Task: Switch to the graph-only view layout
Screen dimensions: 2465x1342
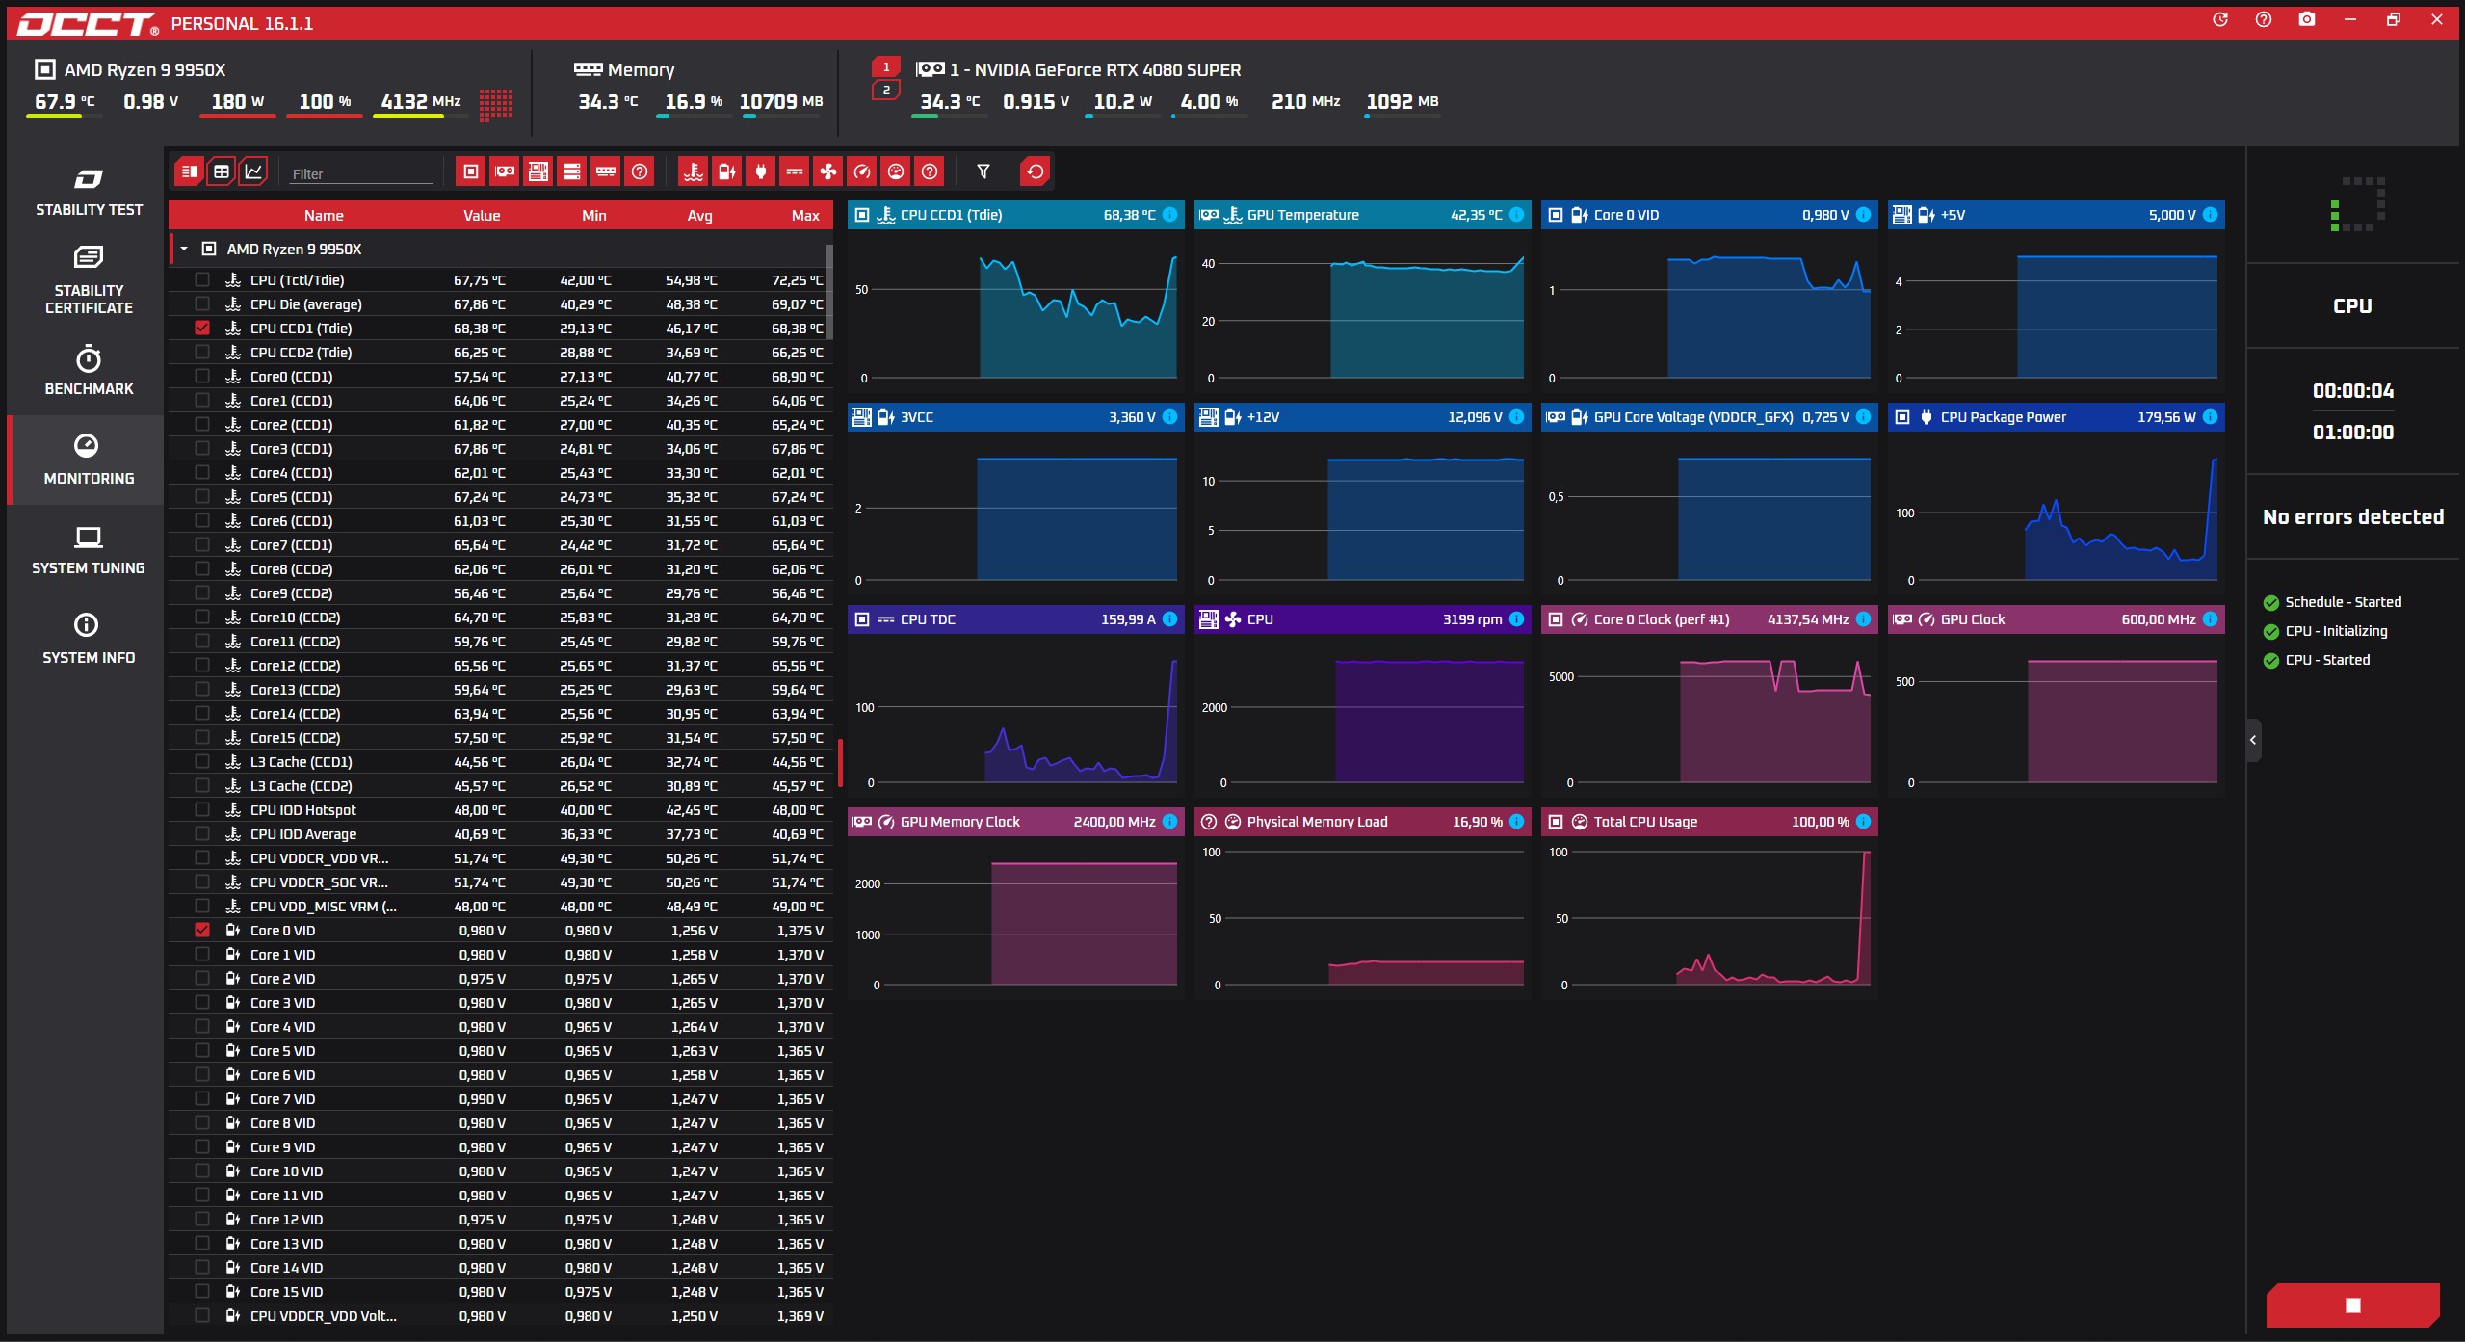Action: (x=253, y=172)
